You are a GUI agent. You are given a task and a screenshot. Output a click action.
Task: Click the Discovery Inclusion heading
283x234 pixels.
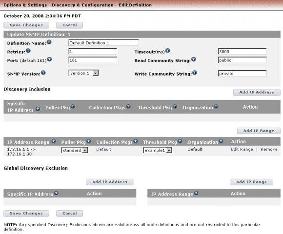[27, 89]
